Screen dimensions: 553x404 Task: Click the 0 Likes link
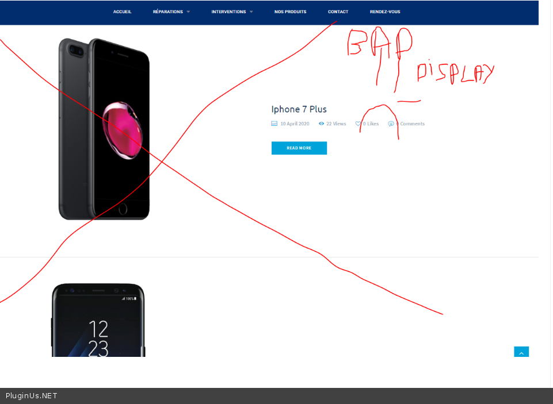point(371,124)
